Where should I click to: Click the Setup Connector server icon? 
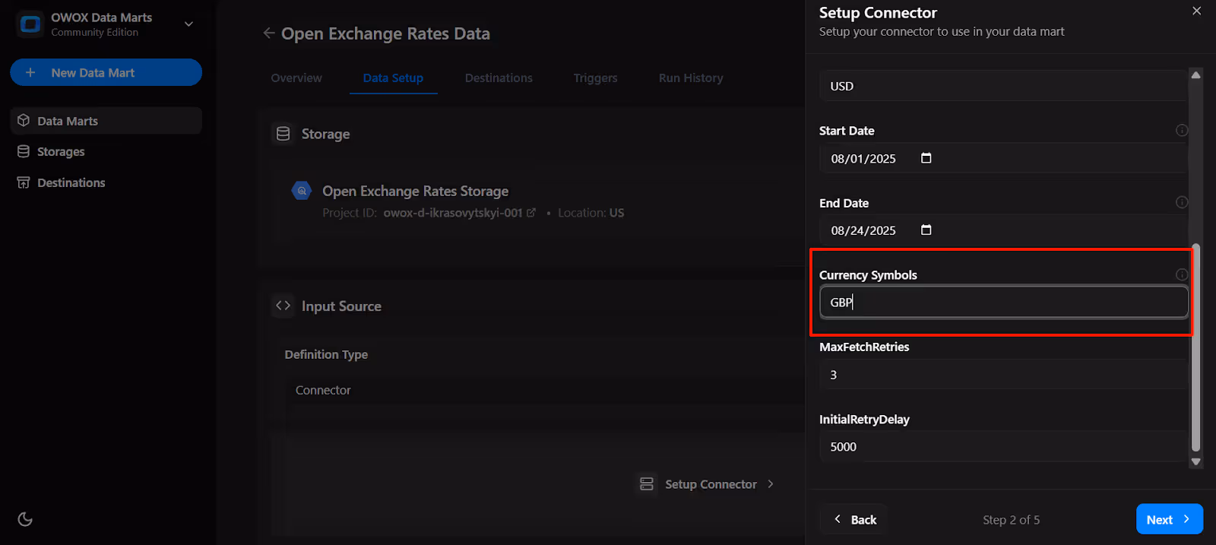point(647,484)
